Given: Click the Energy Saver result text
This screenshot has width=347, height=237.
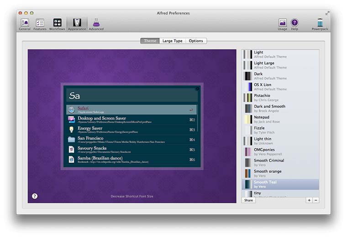Looking at the screenshot, I should tap(90, 128).
